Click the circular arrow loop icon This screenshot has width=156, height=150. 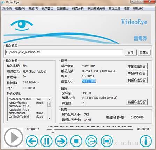(91, 141)
